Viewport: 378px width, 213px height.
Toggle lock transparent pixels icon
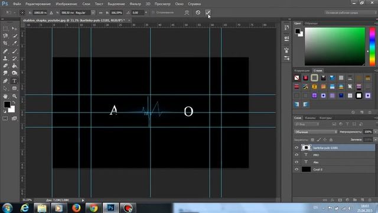312,140
